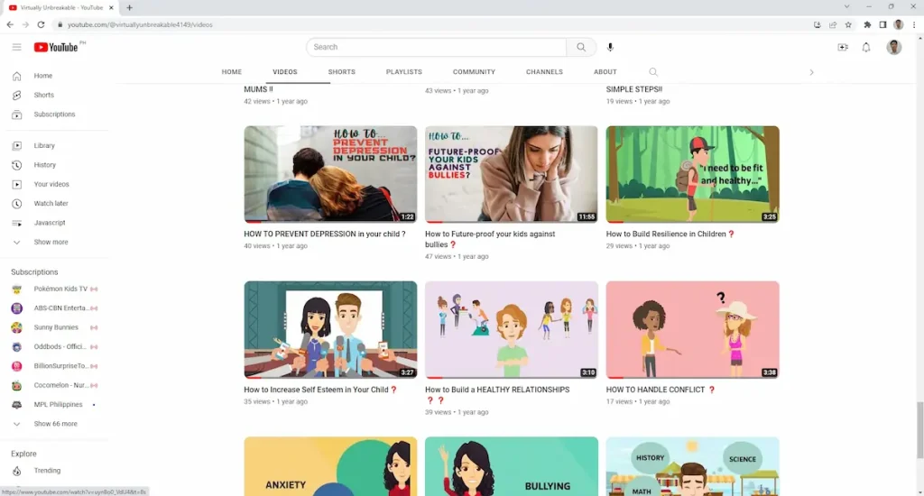This screenshot has width=924, height=496.
Task: Switch to the SHORTS tab
Action: (342, 72)
